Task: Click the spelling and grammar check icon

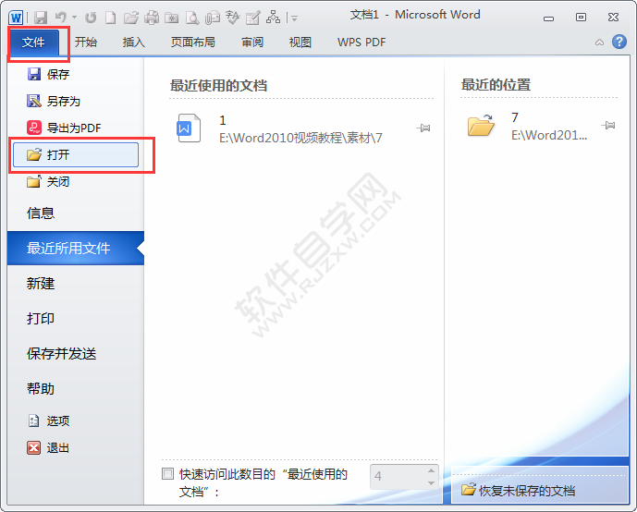Action: [233, 18]
